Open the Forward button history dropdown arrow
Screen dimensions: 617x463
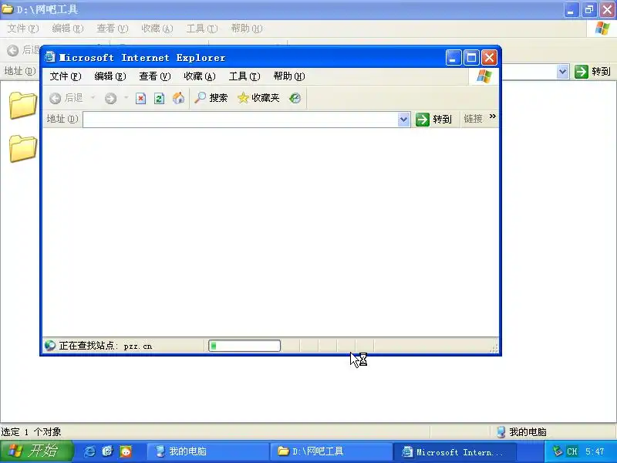pyautogui.click(x=126, y=97)
